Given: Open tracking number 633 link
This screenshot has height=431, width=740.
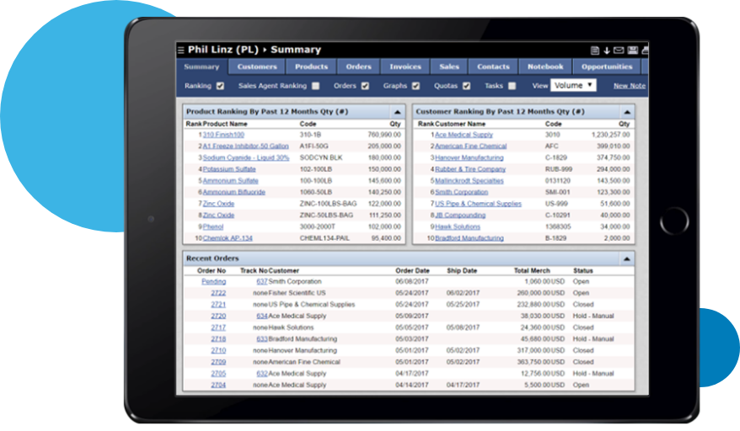Looking at the screenshot, I should click(x=262, y=339).
